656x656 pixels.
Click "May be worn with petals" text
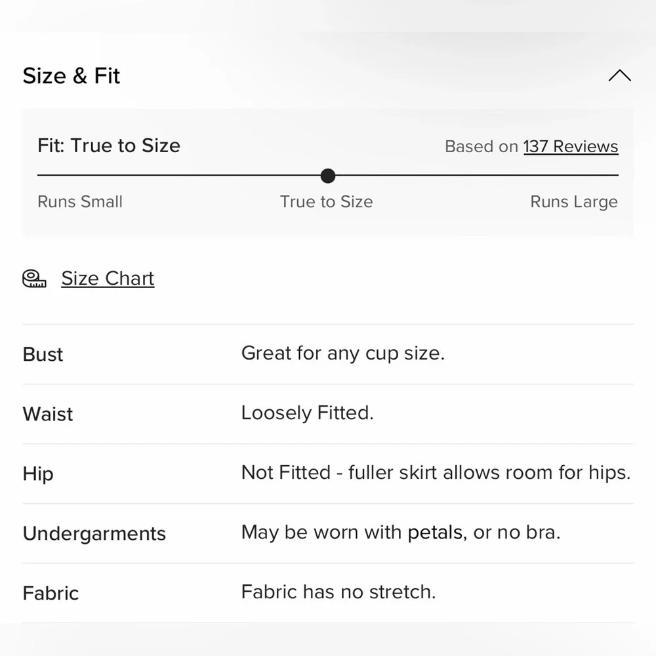[400, 532]
